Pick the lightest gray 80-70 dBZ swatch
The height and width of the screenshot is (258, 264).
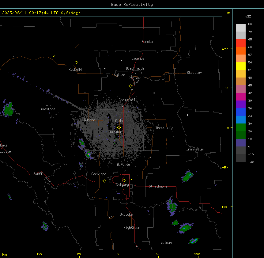241,28
